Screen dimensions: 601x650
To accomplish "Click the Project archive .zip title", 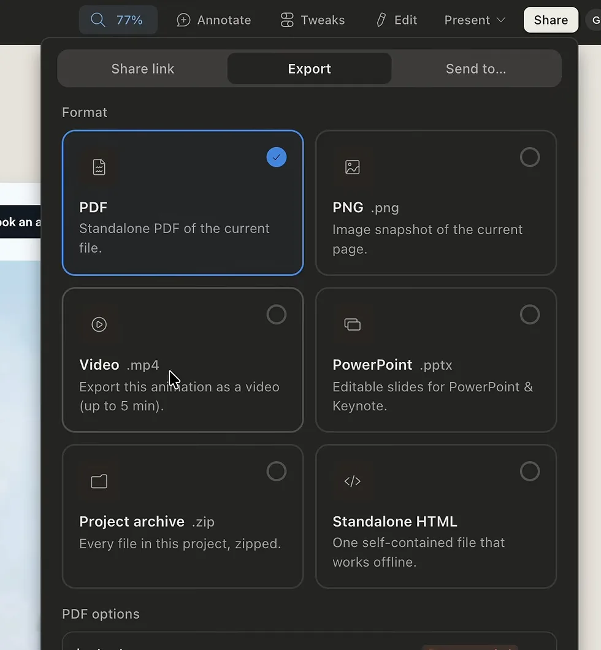I will (147, 521).
